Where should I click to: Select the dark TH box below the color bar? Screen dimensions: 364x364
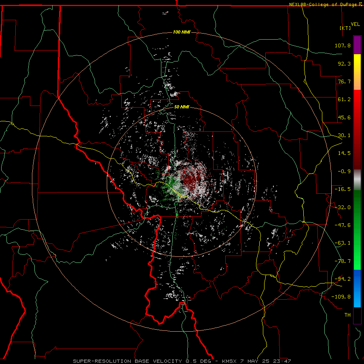click(x=357, y=315)
